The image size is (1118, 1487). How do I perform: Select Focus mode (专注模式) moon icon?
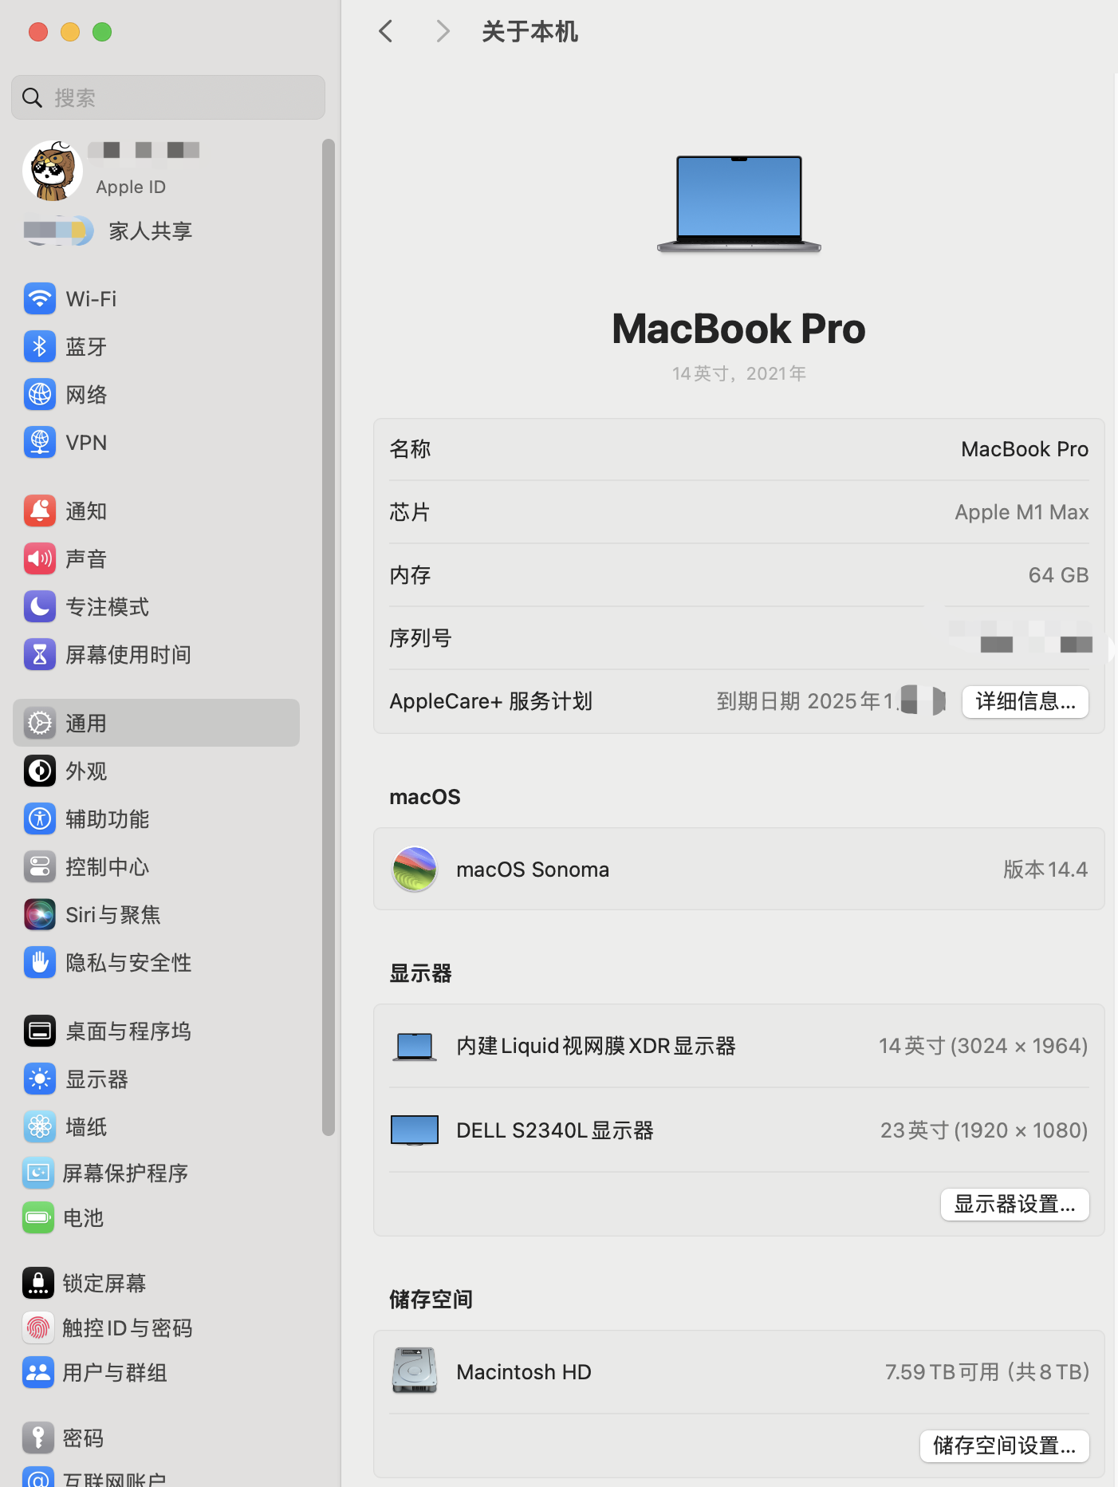pos(39,607)
